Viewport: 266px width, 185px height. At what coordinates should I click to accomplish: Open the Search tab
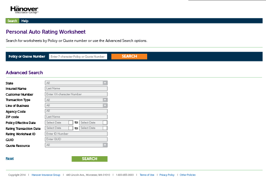(x=12, y=21)
